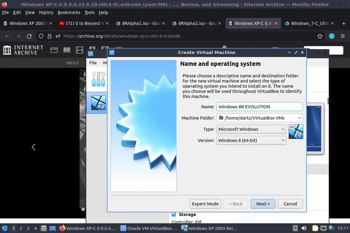The height and width of the screenshot is (233, 350).
Task: Open the Type dropdown showing Microsoft Windows
Action: (251, 129)
